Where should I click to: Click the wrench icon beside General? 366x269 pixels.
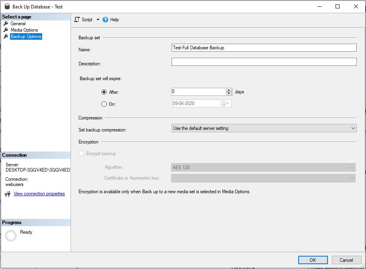point(5,23)
